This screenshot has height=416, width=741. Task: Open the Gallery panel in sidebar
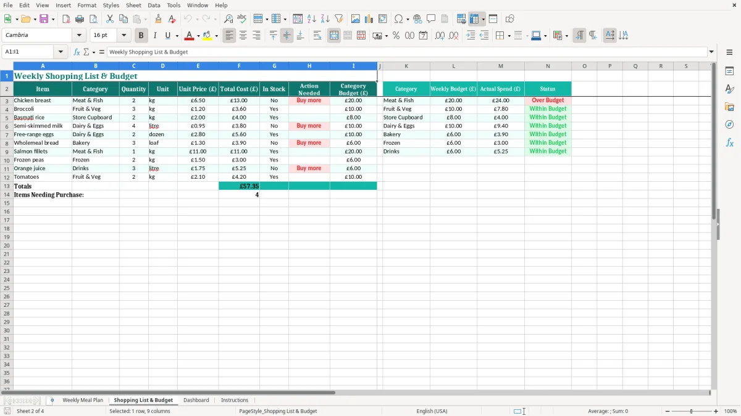tap(729, 107)
